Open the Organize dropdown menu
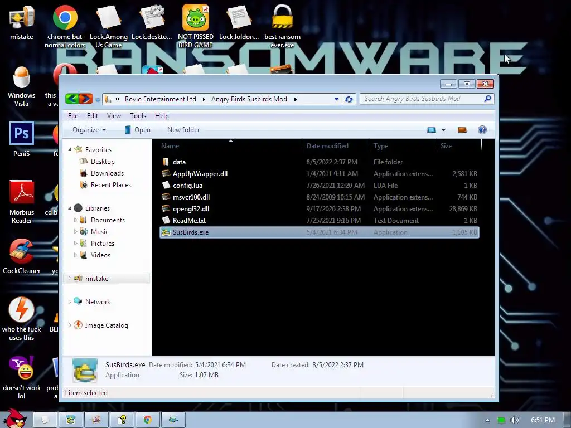 click(89, 130)
